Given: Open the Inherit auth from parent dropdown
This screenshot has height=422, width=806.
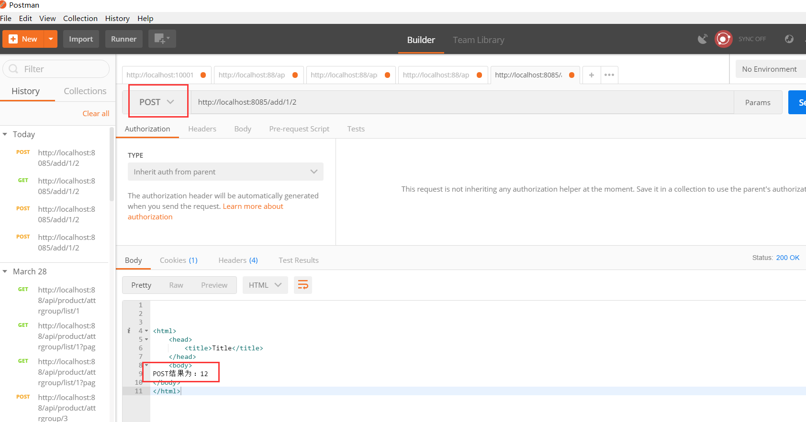Looking at the screenshot, I should [225, 172].
